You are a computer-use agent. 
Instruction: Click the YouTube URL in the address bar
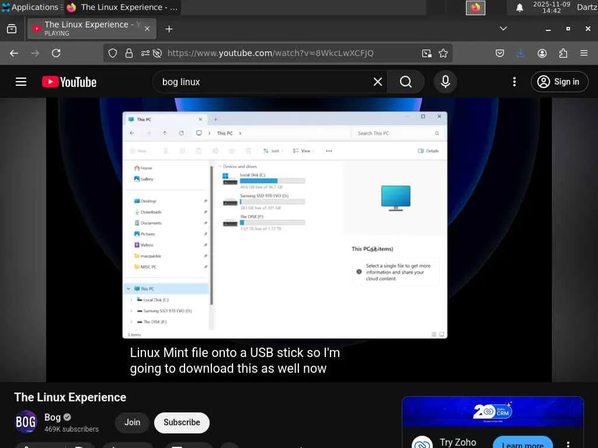click(270, 53)
